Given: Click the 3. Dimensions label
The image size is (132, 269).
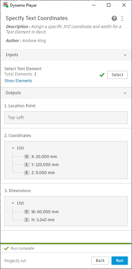Looking at the screenshot, I should point(18,190).
